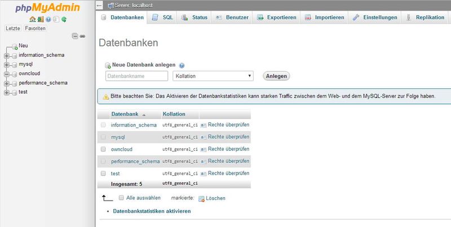Check the Alle auswählen checkbox
The height and width of the screenshot is (227, 451).
pos(121,198)
